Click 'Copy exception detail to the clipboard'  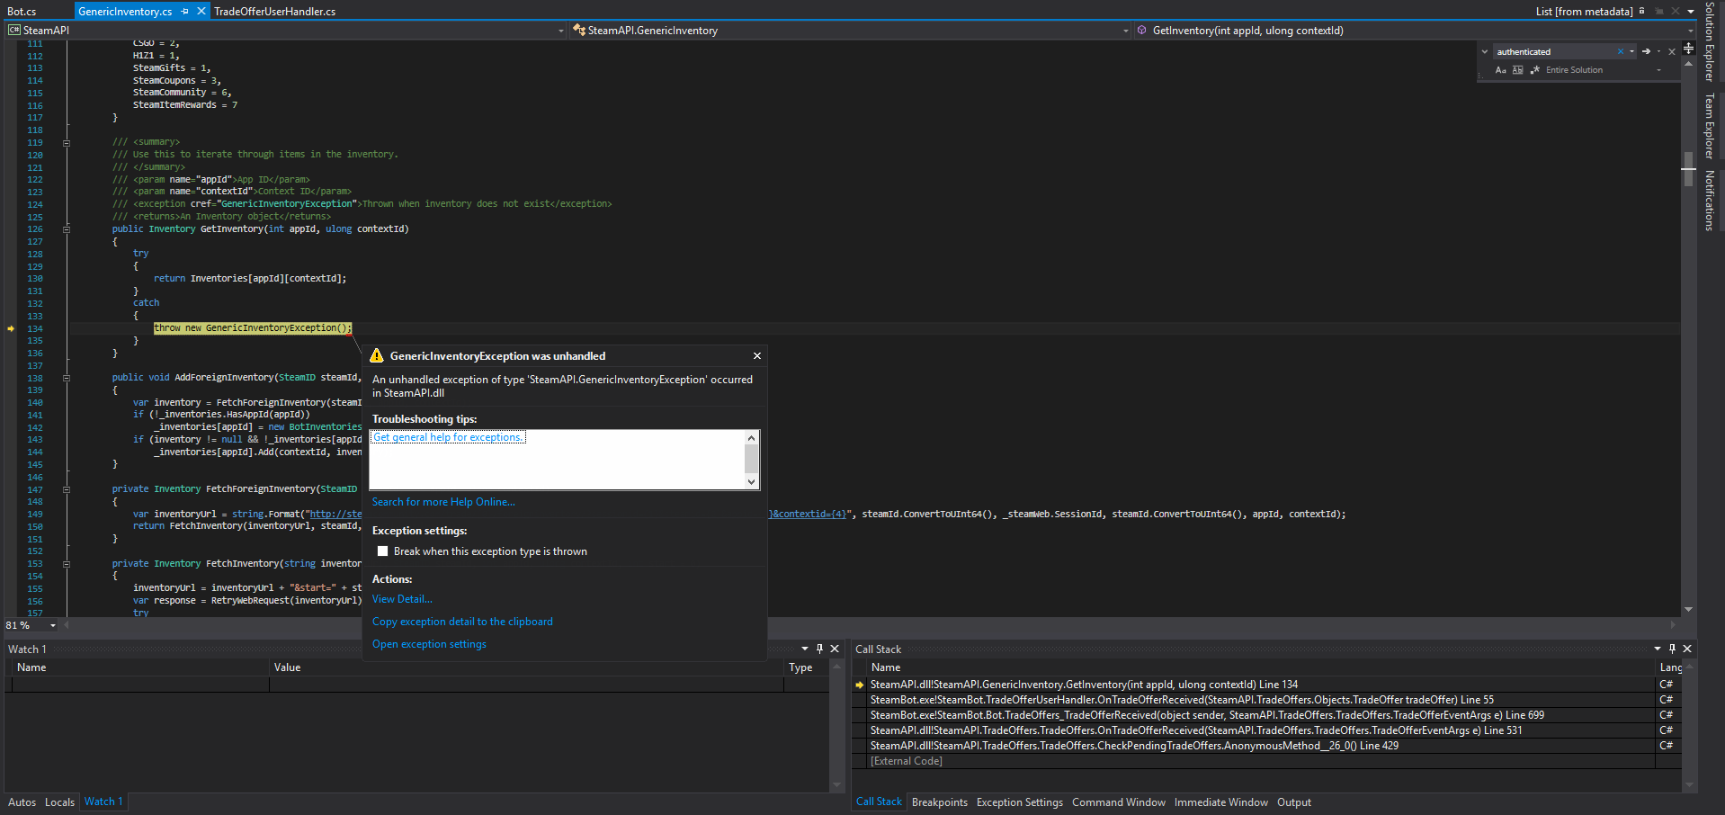click(462, 622)
